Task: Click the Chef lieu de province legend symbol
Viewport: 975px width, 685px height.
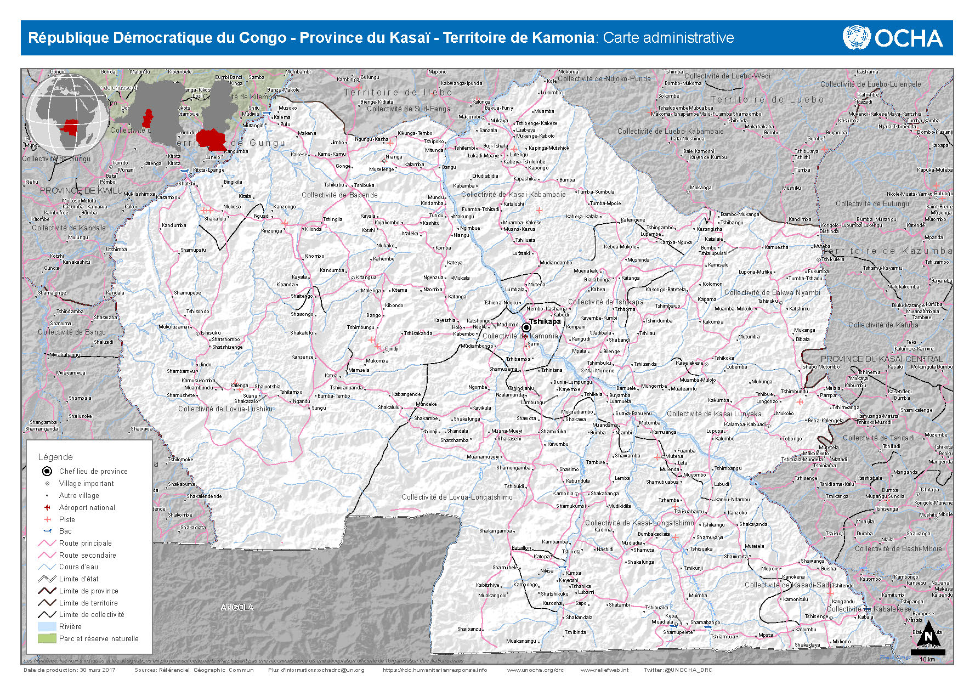Action: (47, 471)
